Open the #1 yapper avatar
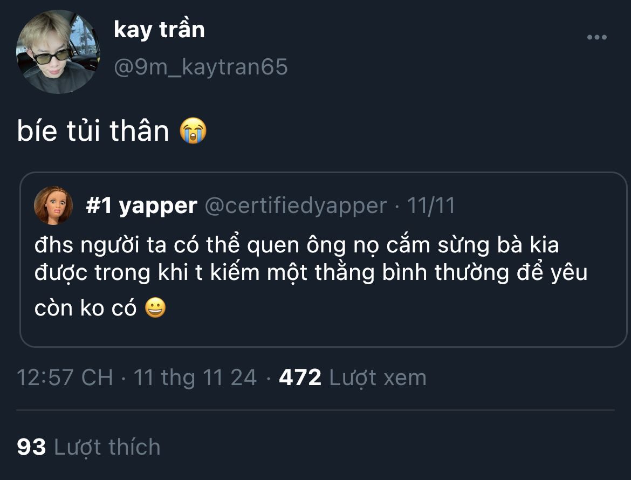The image size is (631, 480). (x=53, y=205)
